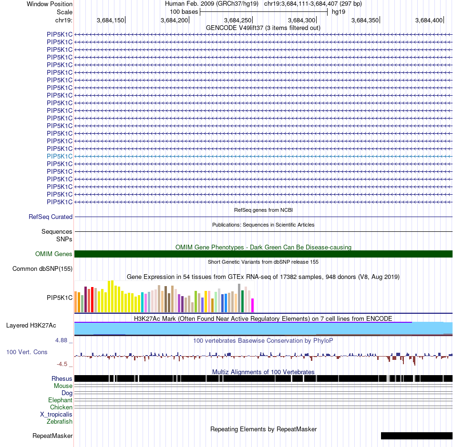Click the tallest gray bar in GTEx chart
This screenshot has height=447, width=453.
pyautogui.click(x=239, y=298)
